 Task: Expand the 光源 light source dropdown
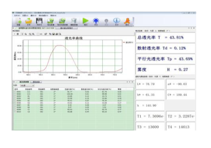[x=27, y=85]
